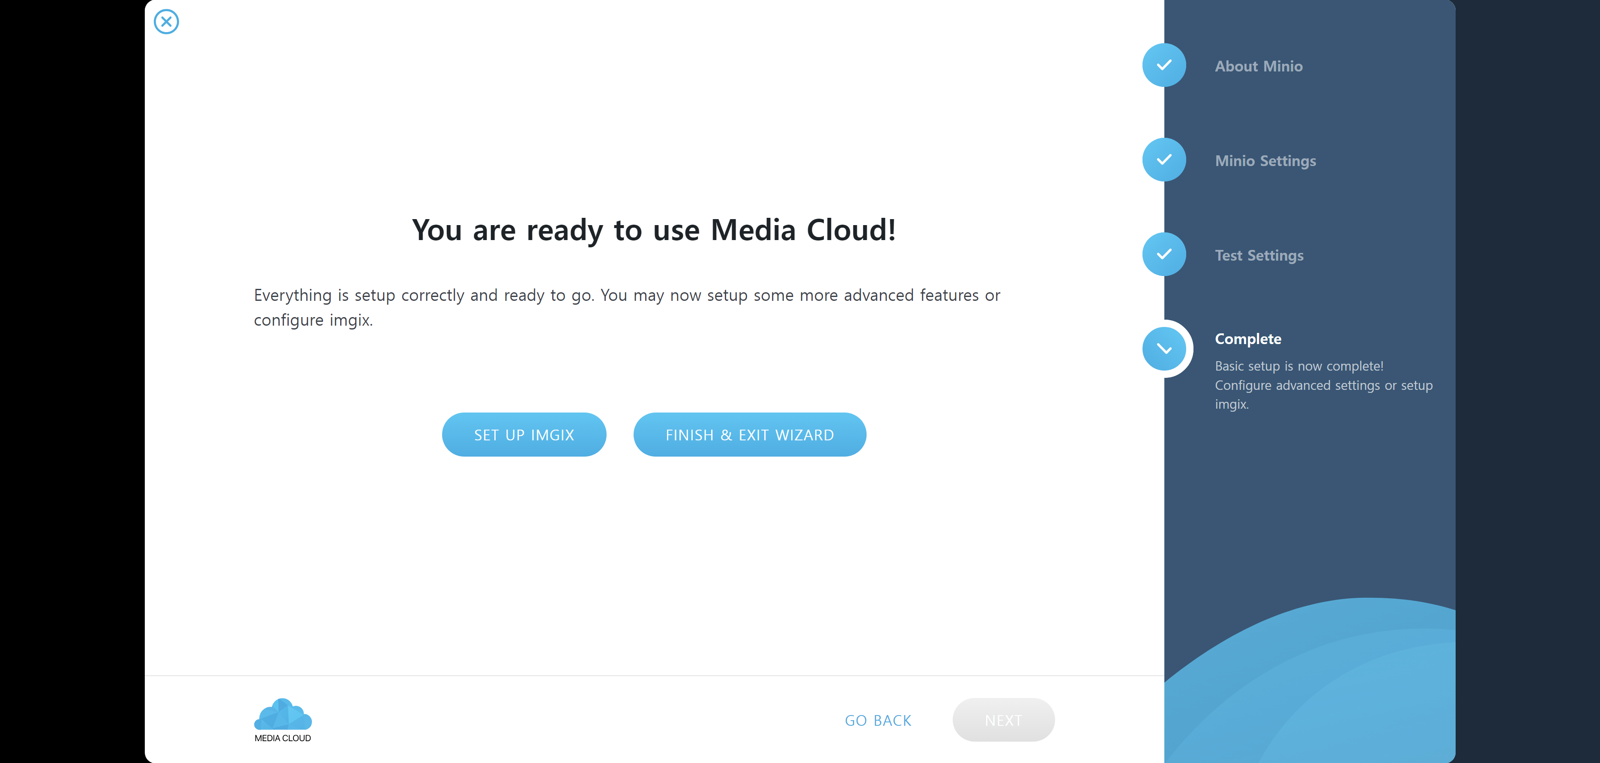Click the About Minio step checkmark icon
The height and width of the screenshot is (763, 1600).
1164,65
